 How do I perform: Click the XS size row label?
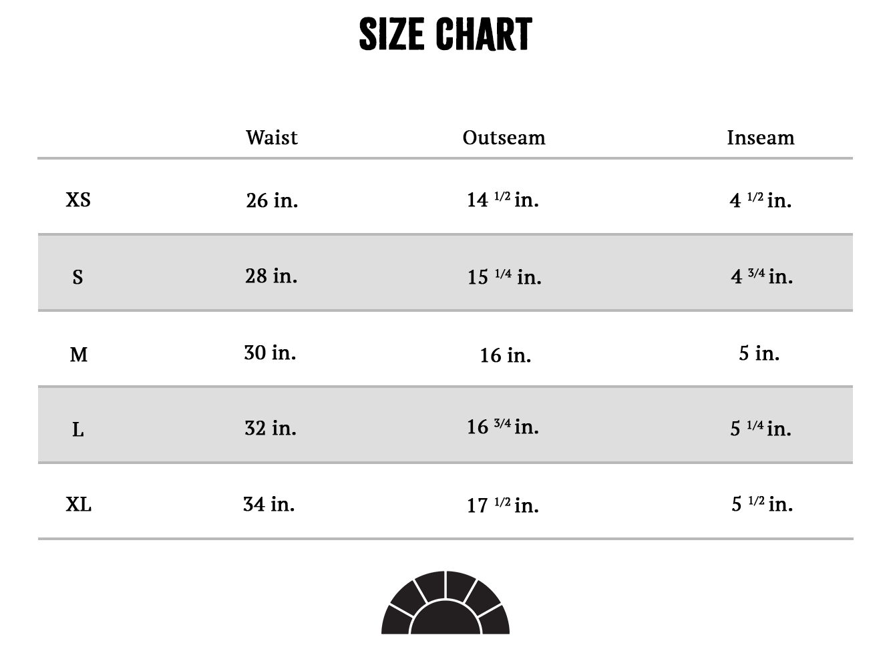pos(78,200)
